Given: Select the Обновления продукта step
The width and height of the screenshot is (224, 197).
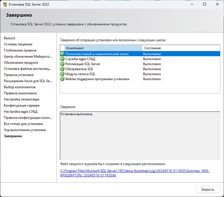Looking at the screenshot, I should [x=21, y=63].
